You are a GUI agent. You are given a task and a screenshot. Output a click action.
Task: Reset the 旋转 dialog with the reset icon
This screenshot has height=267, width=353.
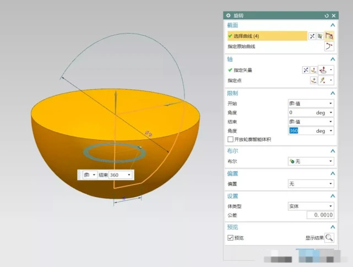[327, 15]
